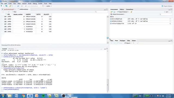Image resolution: width=174 pixels, height=98 pixels.
Task: Switch to the Files tab
Action: (112, 41)
